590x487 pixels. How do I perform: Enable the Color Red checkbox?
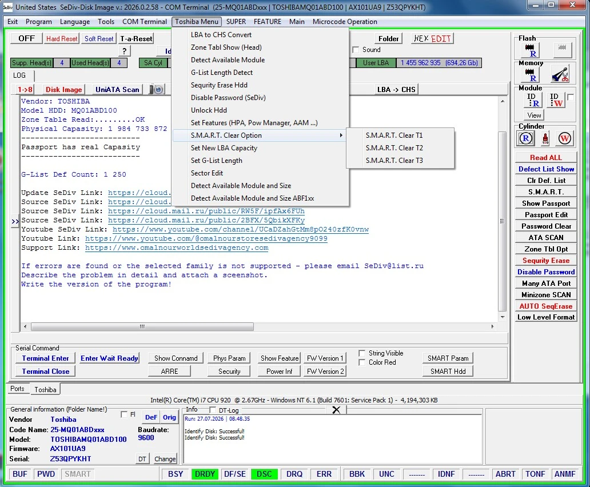click(362, 362)
